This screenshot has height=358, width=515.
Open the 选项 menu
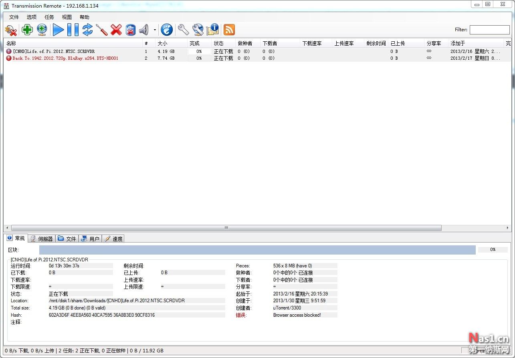32,17
